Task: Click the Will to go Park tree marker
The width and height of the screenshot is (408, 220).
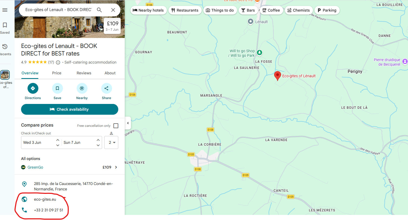Action: pos(259,53)
